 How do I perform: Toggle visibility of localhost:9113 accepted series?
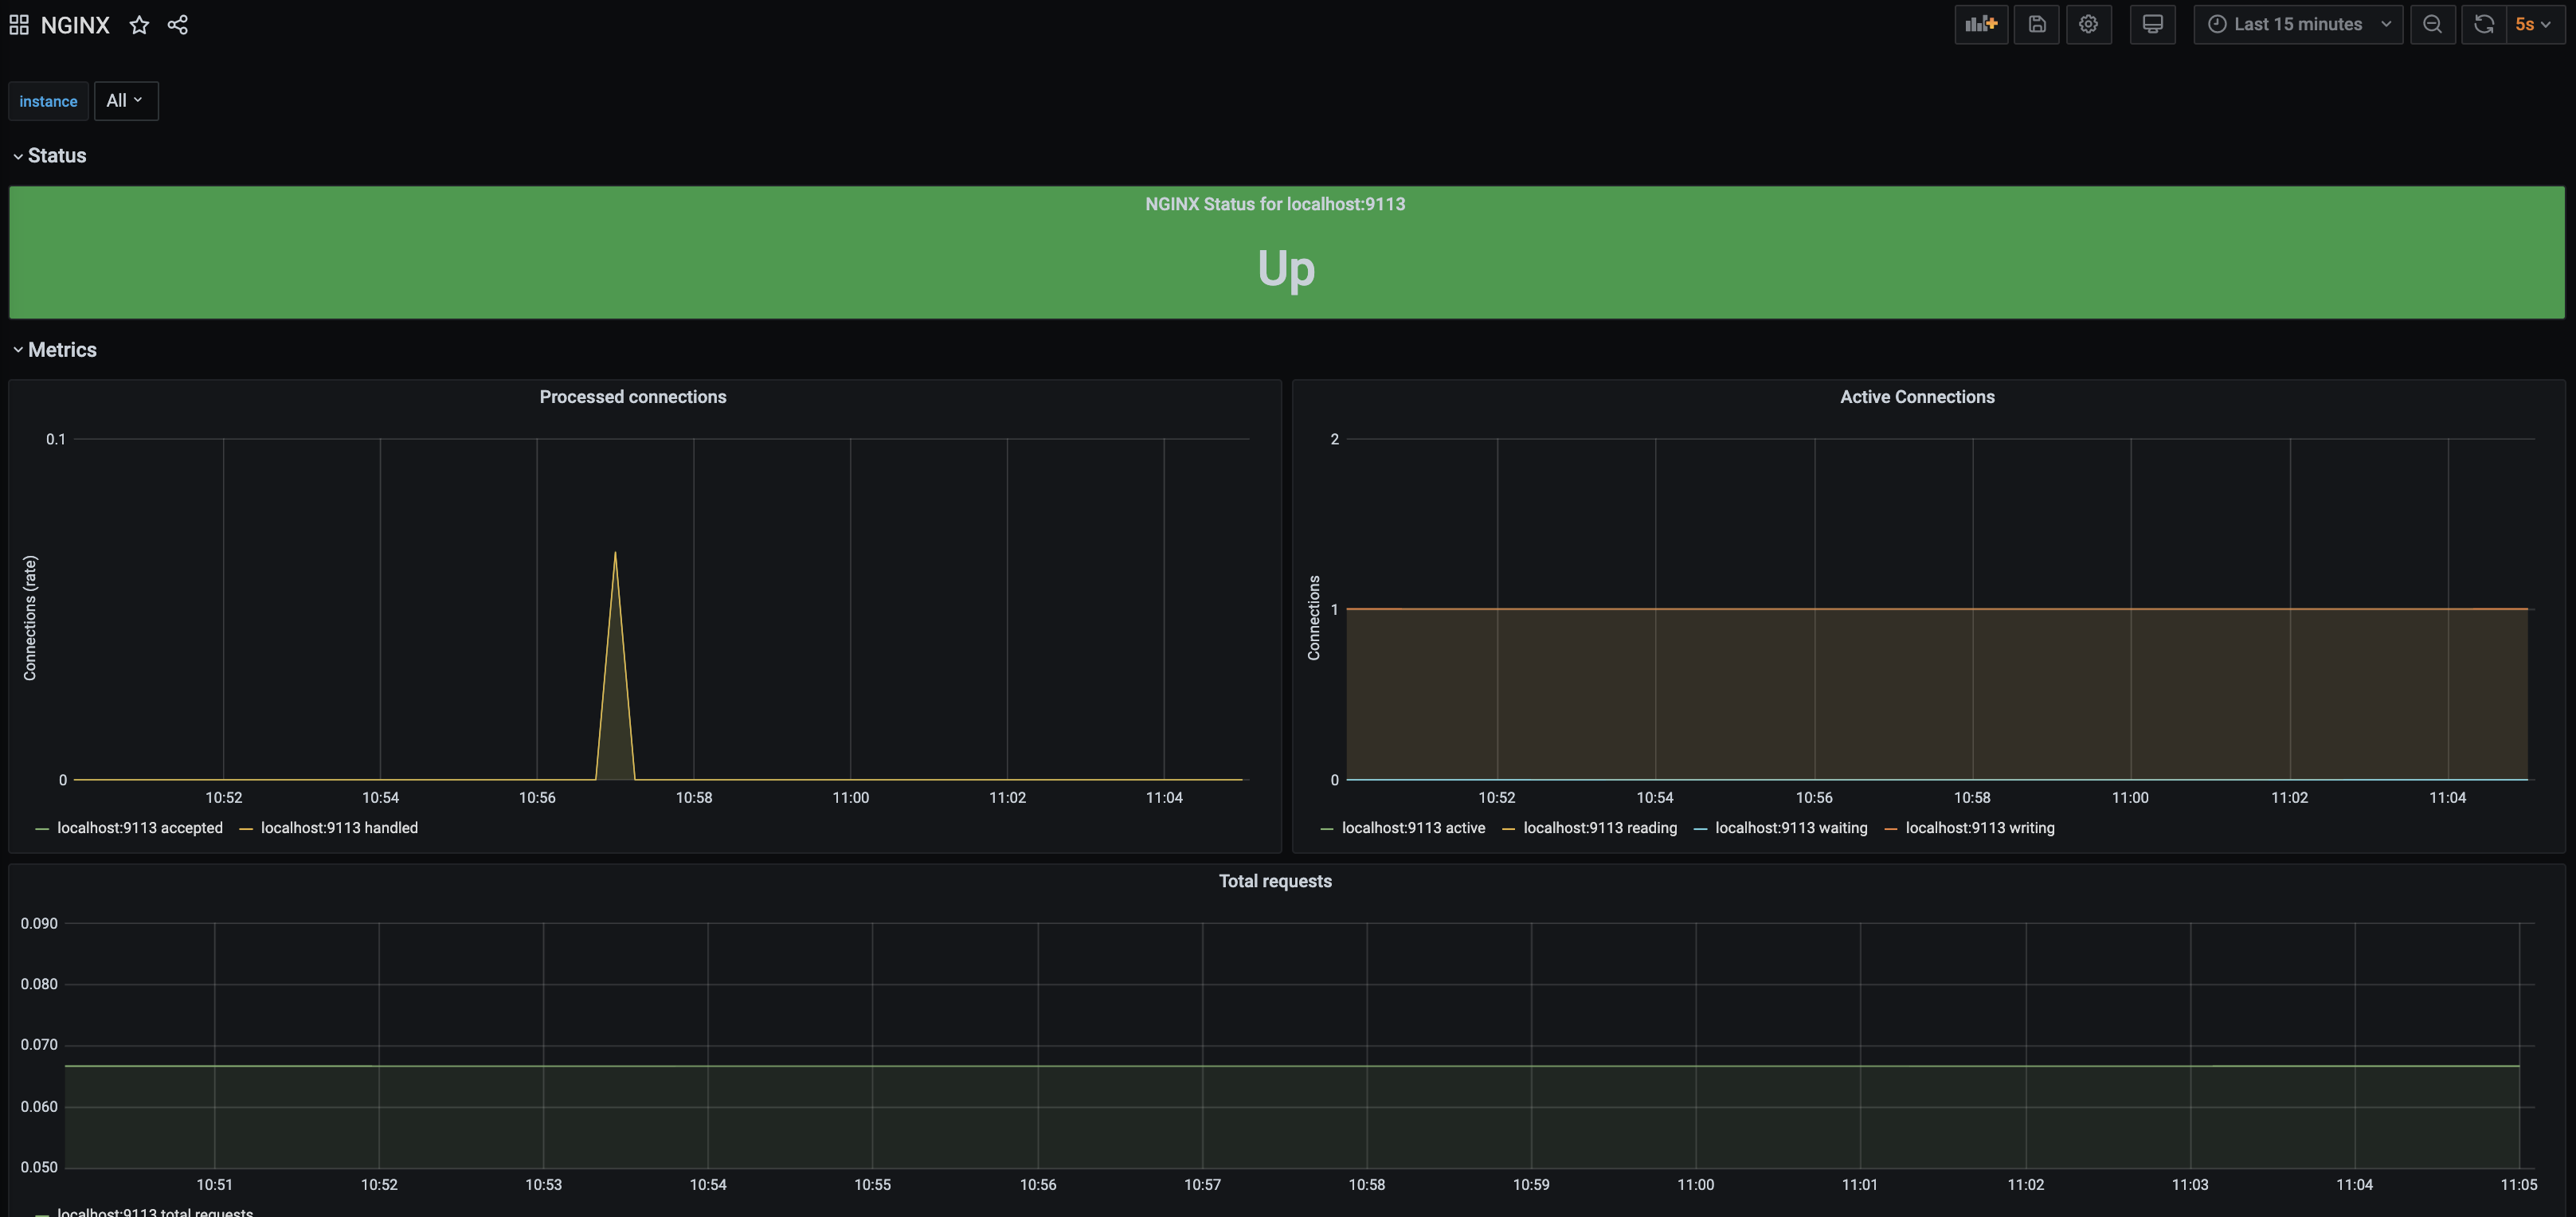coord(140,827)
